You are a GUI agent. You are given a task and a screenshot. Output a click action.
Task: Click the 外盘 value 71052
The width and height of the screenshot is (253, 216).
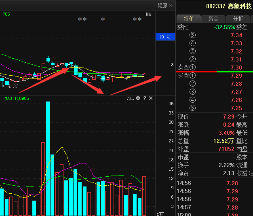pos(226,149)
